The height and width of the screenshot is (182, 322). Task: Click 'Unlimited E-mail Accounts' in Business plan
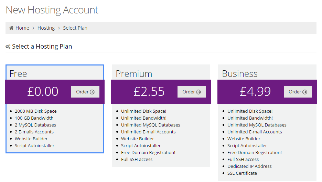[255, 132]
